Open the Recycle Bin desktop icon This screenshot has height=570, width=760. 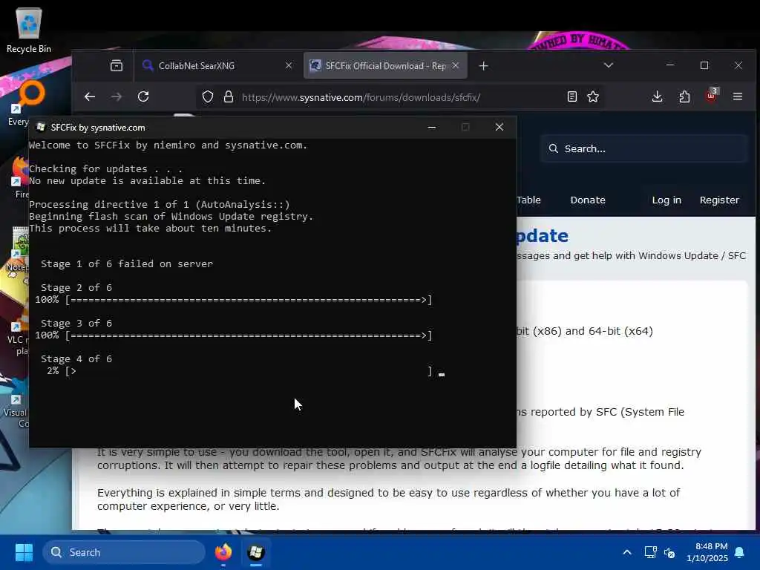click(29, 30)
